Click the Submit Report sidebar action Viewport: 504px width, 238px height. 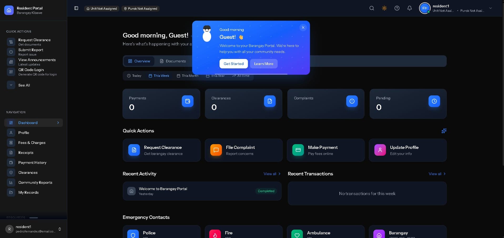33,52
